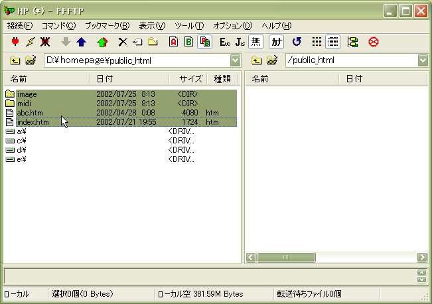Open the ブックマーク(B) menu

click(107, 26)
